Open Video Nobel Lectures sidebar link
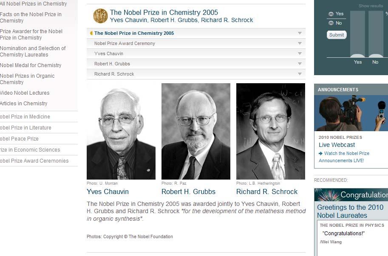 pos(25,93)
